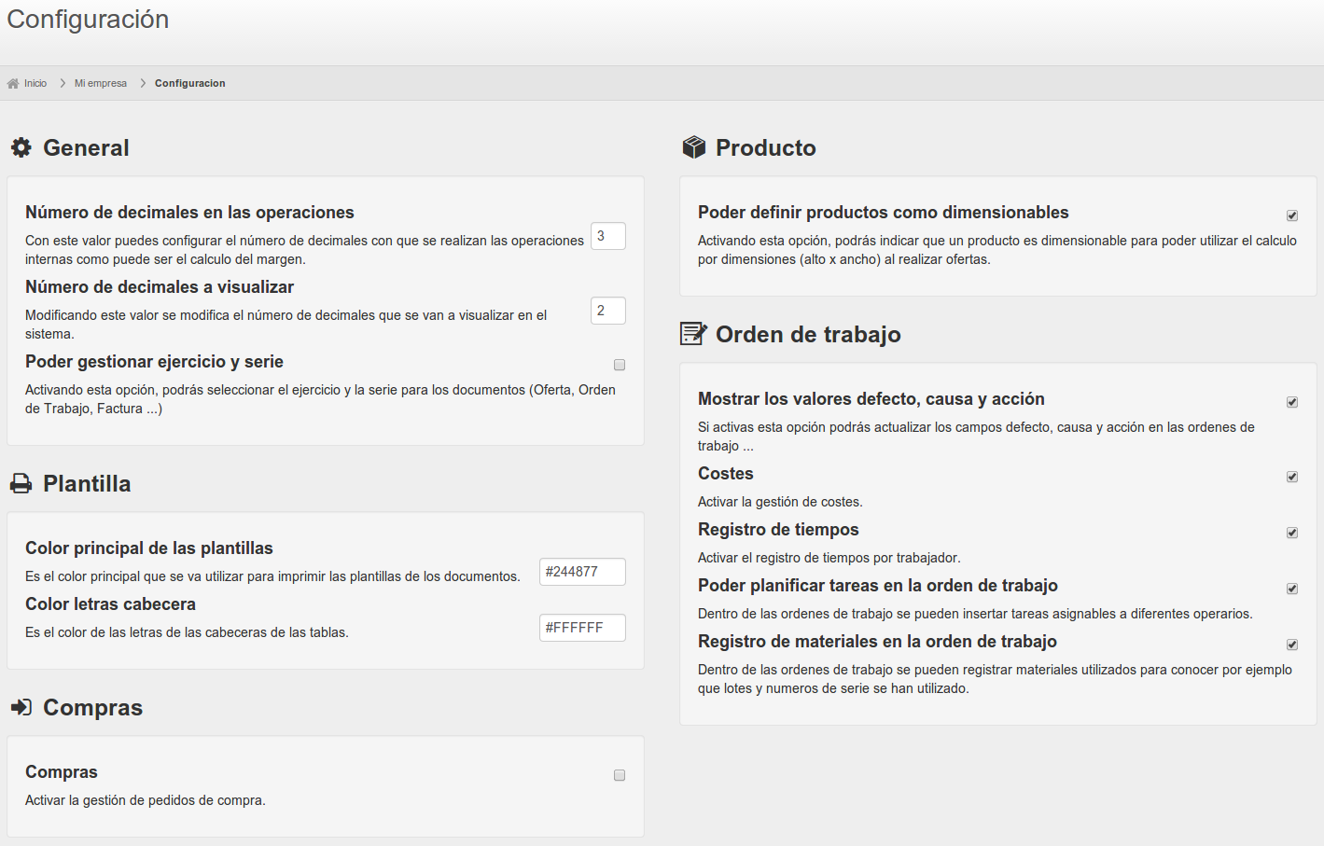
Task: Click the Producto section heading text
Action: 765,147
